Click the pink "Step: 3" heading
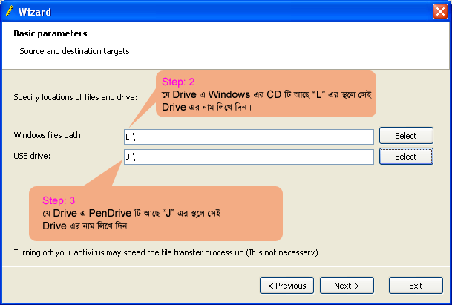Viewport: 452px width, 305px height. coord(59,200)
